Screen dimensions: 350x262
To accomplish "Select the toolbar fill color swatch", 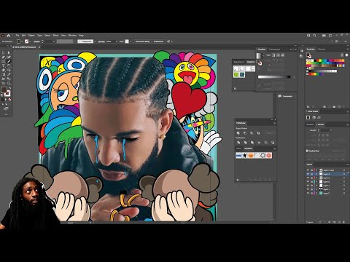I will click(x=4, y=90).
